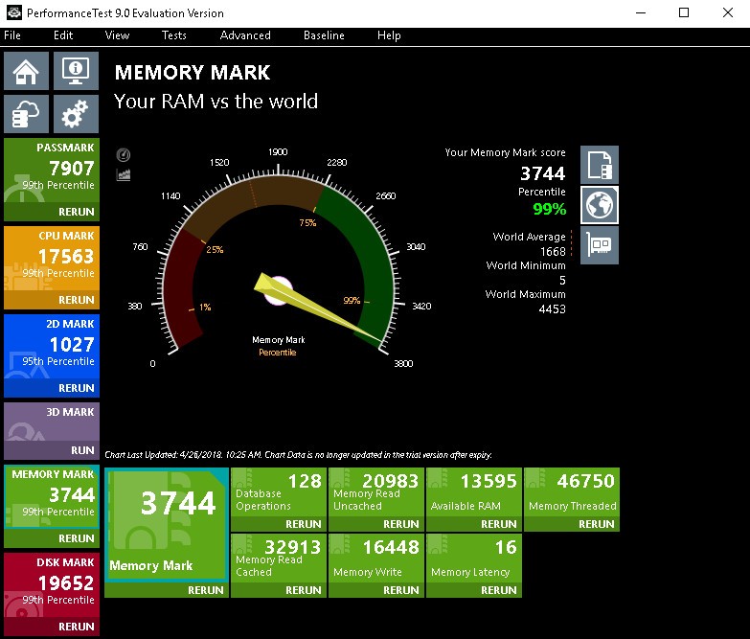This screenshot has height=639, width=750.
Task: Open the Help menu
Action: pyautogui.click(x=389, y=35)
